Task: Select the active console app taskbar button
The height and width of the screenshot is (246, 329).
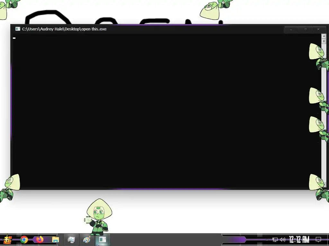Action: pyautogui.click(x=102, y=240)
